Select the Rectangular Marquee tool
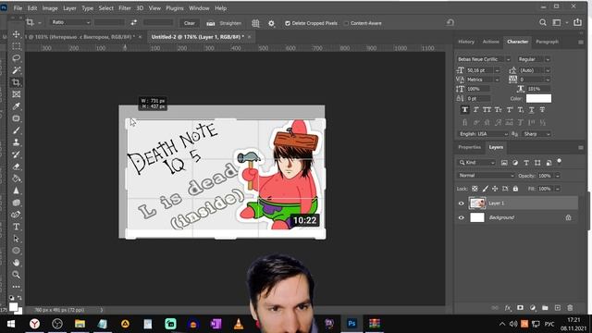Image resolution: width=592 pixels, height=333 pixels. tap(16, 46)
